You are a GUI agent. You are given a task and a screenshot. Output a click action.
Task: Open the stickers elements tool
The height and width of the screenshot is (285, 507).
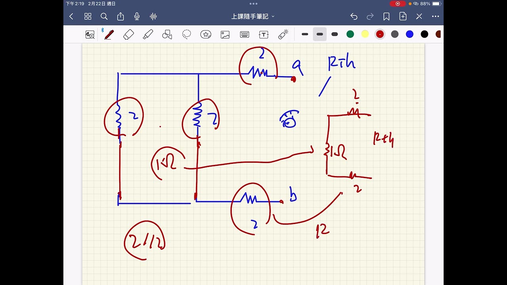(x=206, y=34)
